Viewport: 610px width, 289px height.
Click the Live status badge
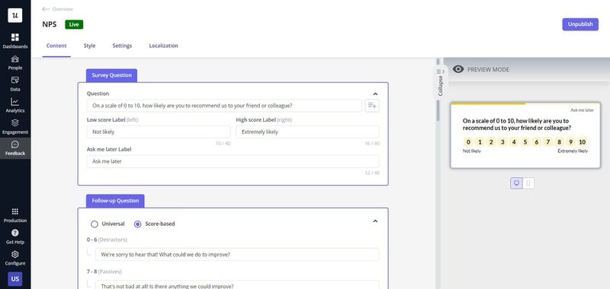tap(74, 24)
